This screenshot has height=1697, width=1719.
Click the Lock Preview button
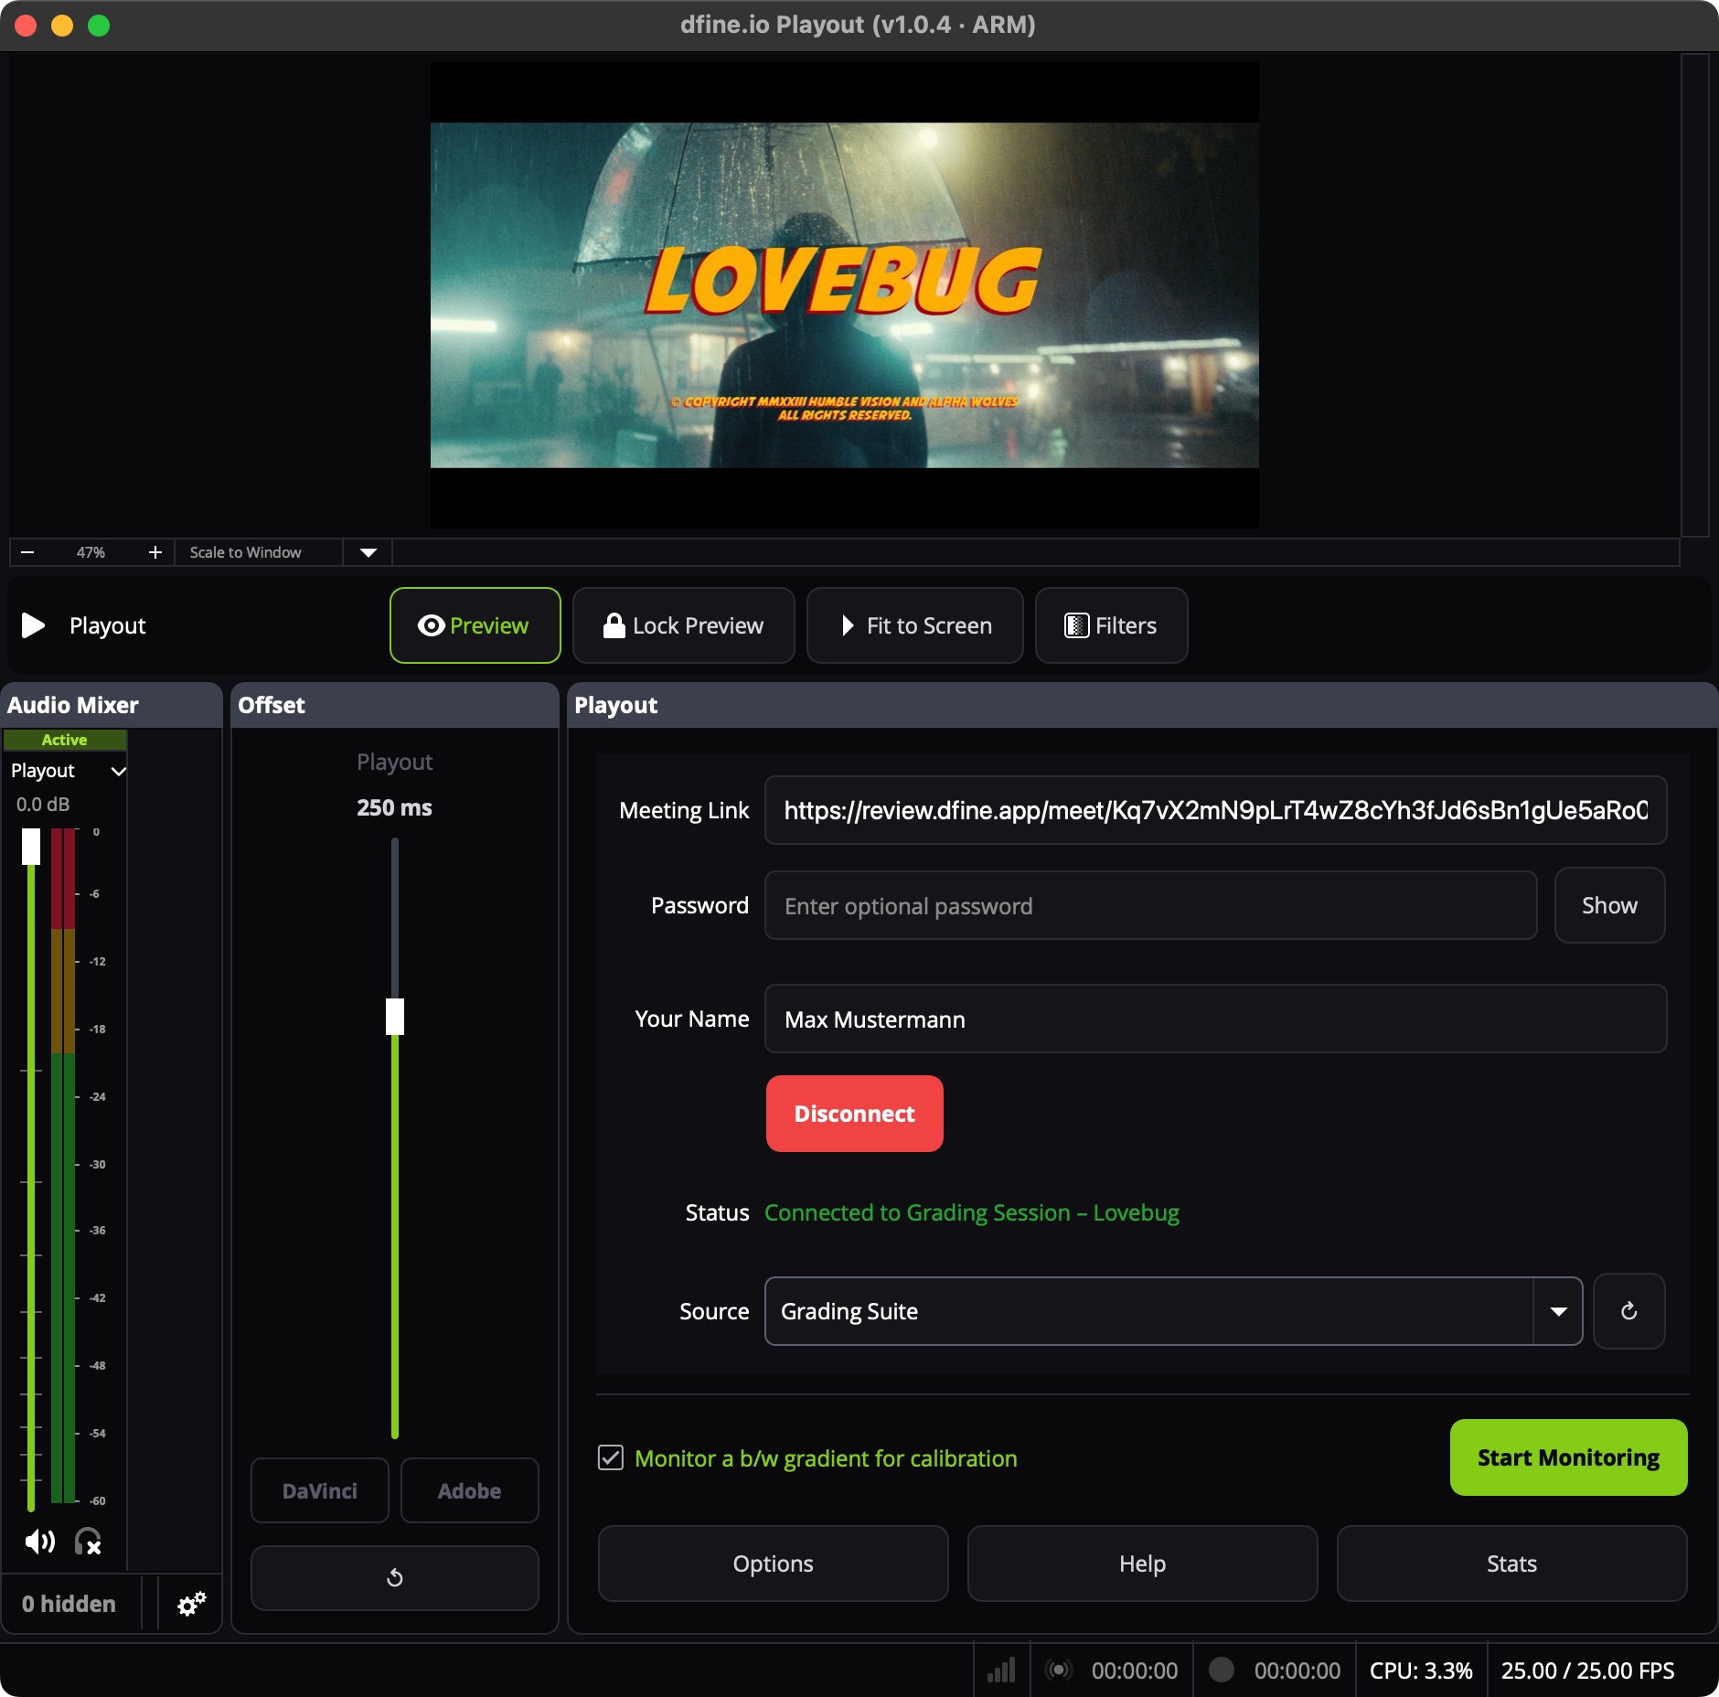click(x=683, y=625)
